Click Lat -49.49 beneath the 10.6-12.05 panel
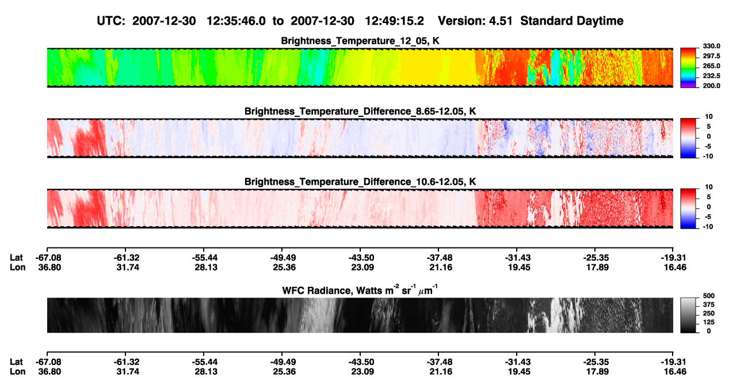The height and width of the screenshot is (384, 748). [282, 257]
